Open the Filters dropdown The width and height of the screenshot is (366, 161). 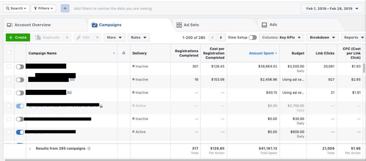(x=43, y=8)
